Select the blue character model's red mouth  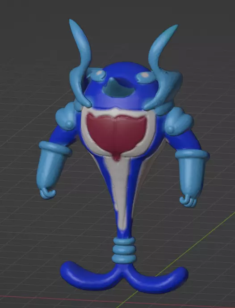click(x=116, y=135)
